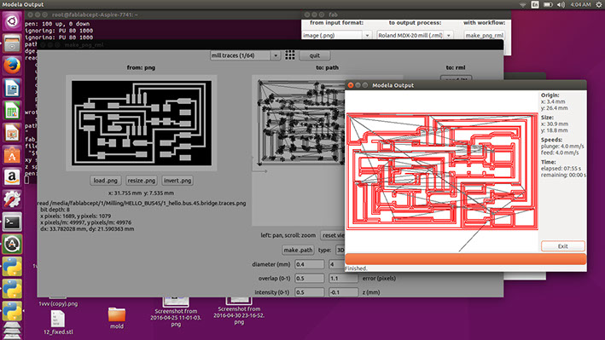Select the 12_fixed.stl desktop file
This screenshot has width=605, height=340.
pos(58,323)
